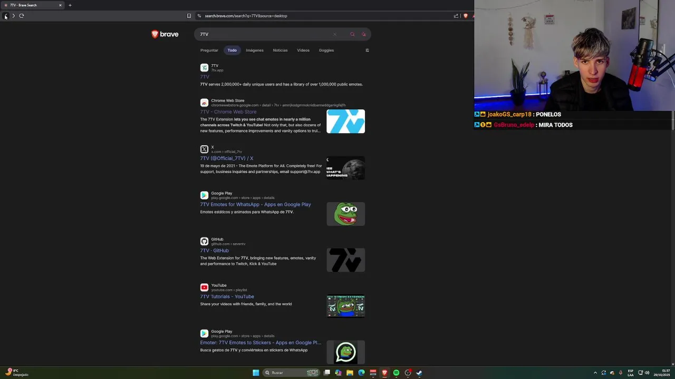Open File Explorer from the taskbar
The image size is (675, 379).
coord(350,373)
